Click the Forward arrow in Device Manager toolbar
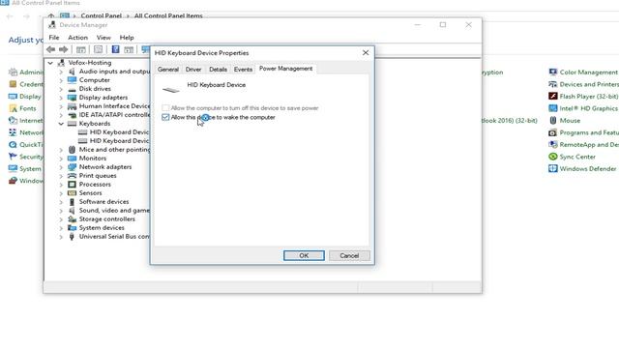 (63, 49)
